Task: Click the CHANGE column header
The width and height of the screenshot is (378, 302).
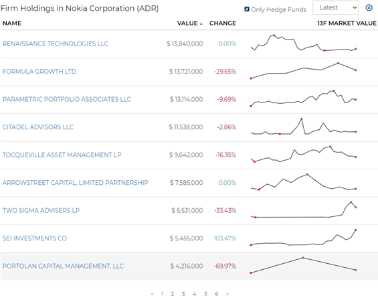Action: pos(223,23)
